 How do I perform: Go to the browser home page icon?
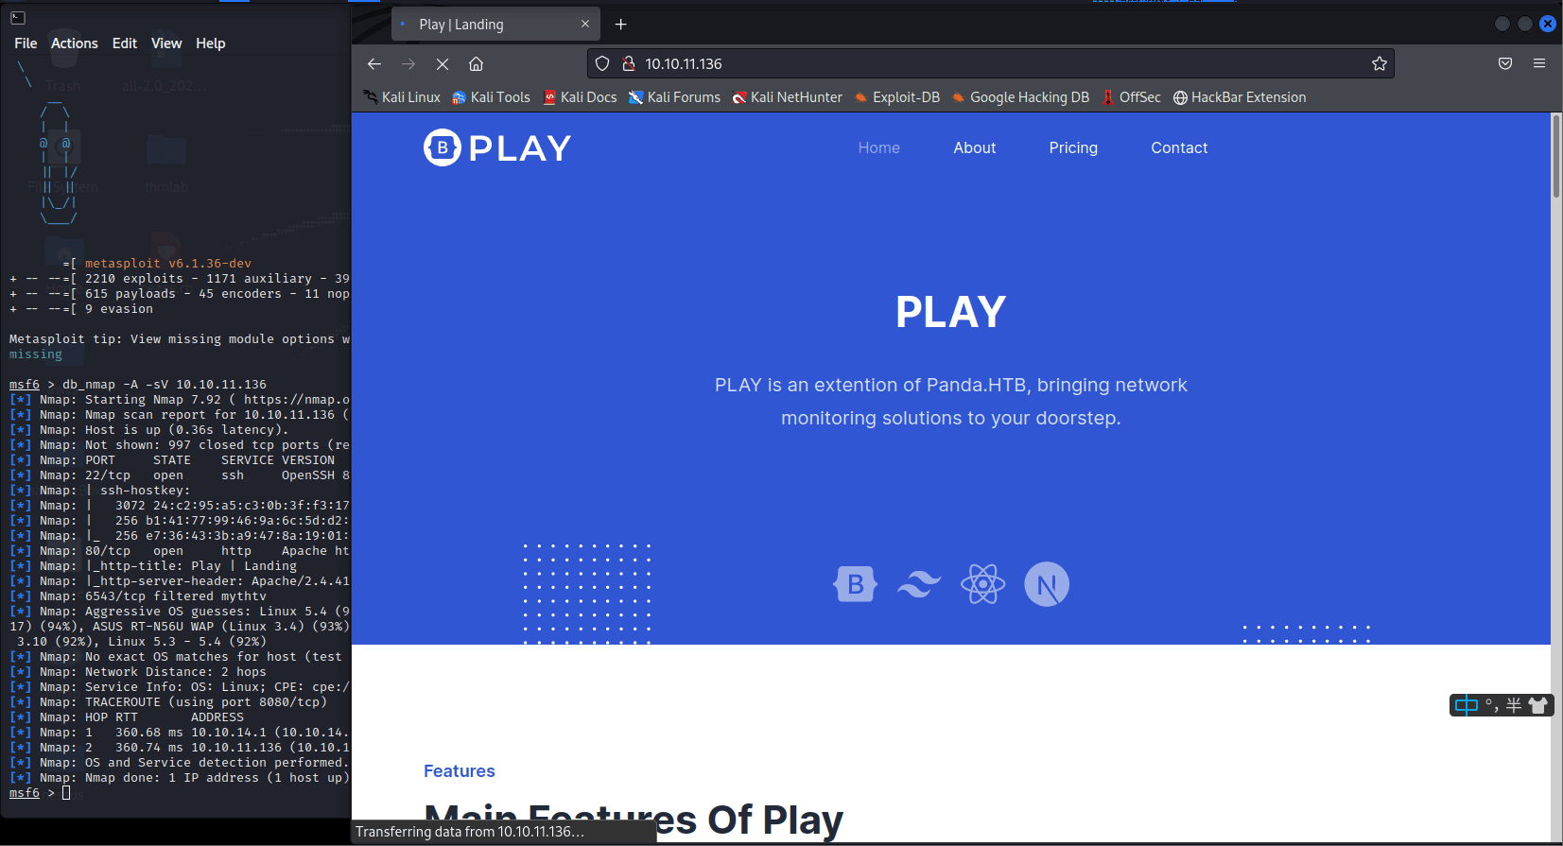coord(476,64)
